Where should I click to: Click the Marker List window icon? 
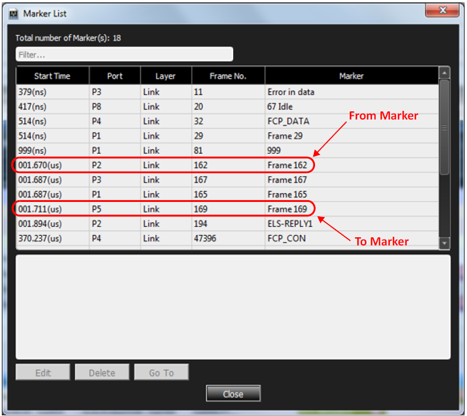pyautogui.click(x=13, y=14)
